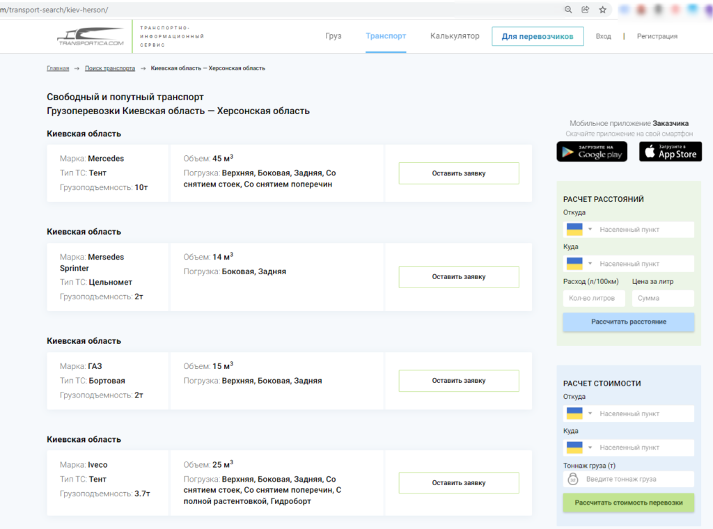Click the Объем 14 м³ value
The width and height of the screenshot is (713, 529).
pos(223,257)
